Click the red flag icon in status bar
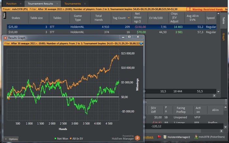The height and width of the screenshot is (143, 229). pos(159,137)
